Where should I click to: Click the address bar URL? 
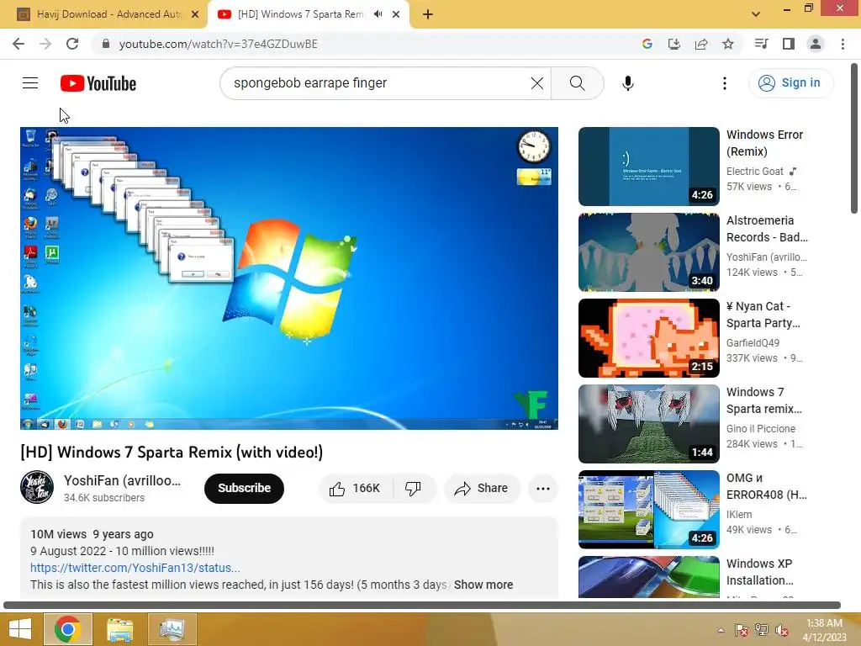(x=219, y=44)
